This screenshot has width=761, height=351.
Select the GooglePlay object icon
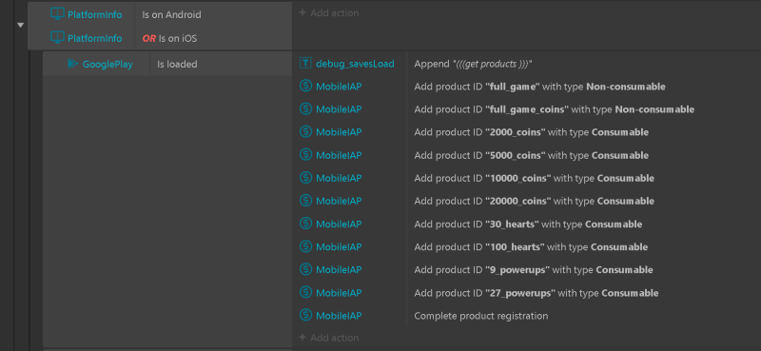point(73,64)
